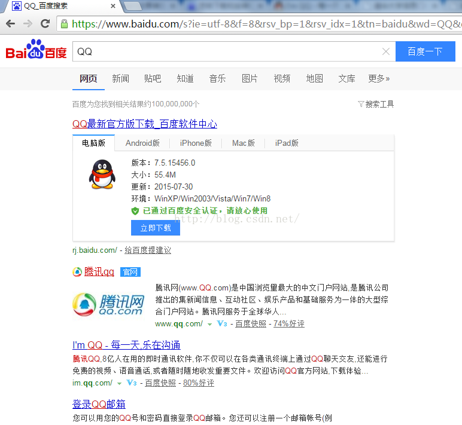Click the V3 badge next to www.qq.com
The image size is (462, 425).
[222, 324]
